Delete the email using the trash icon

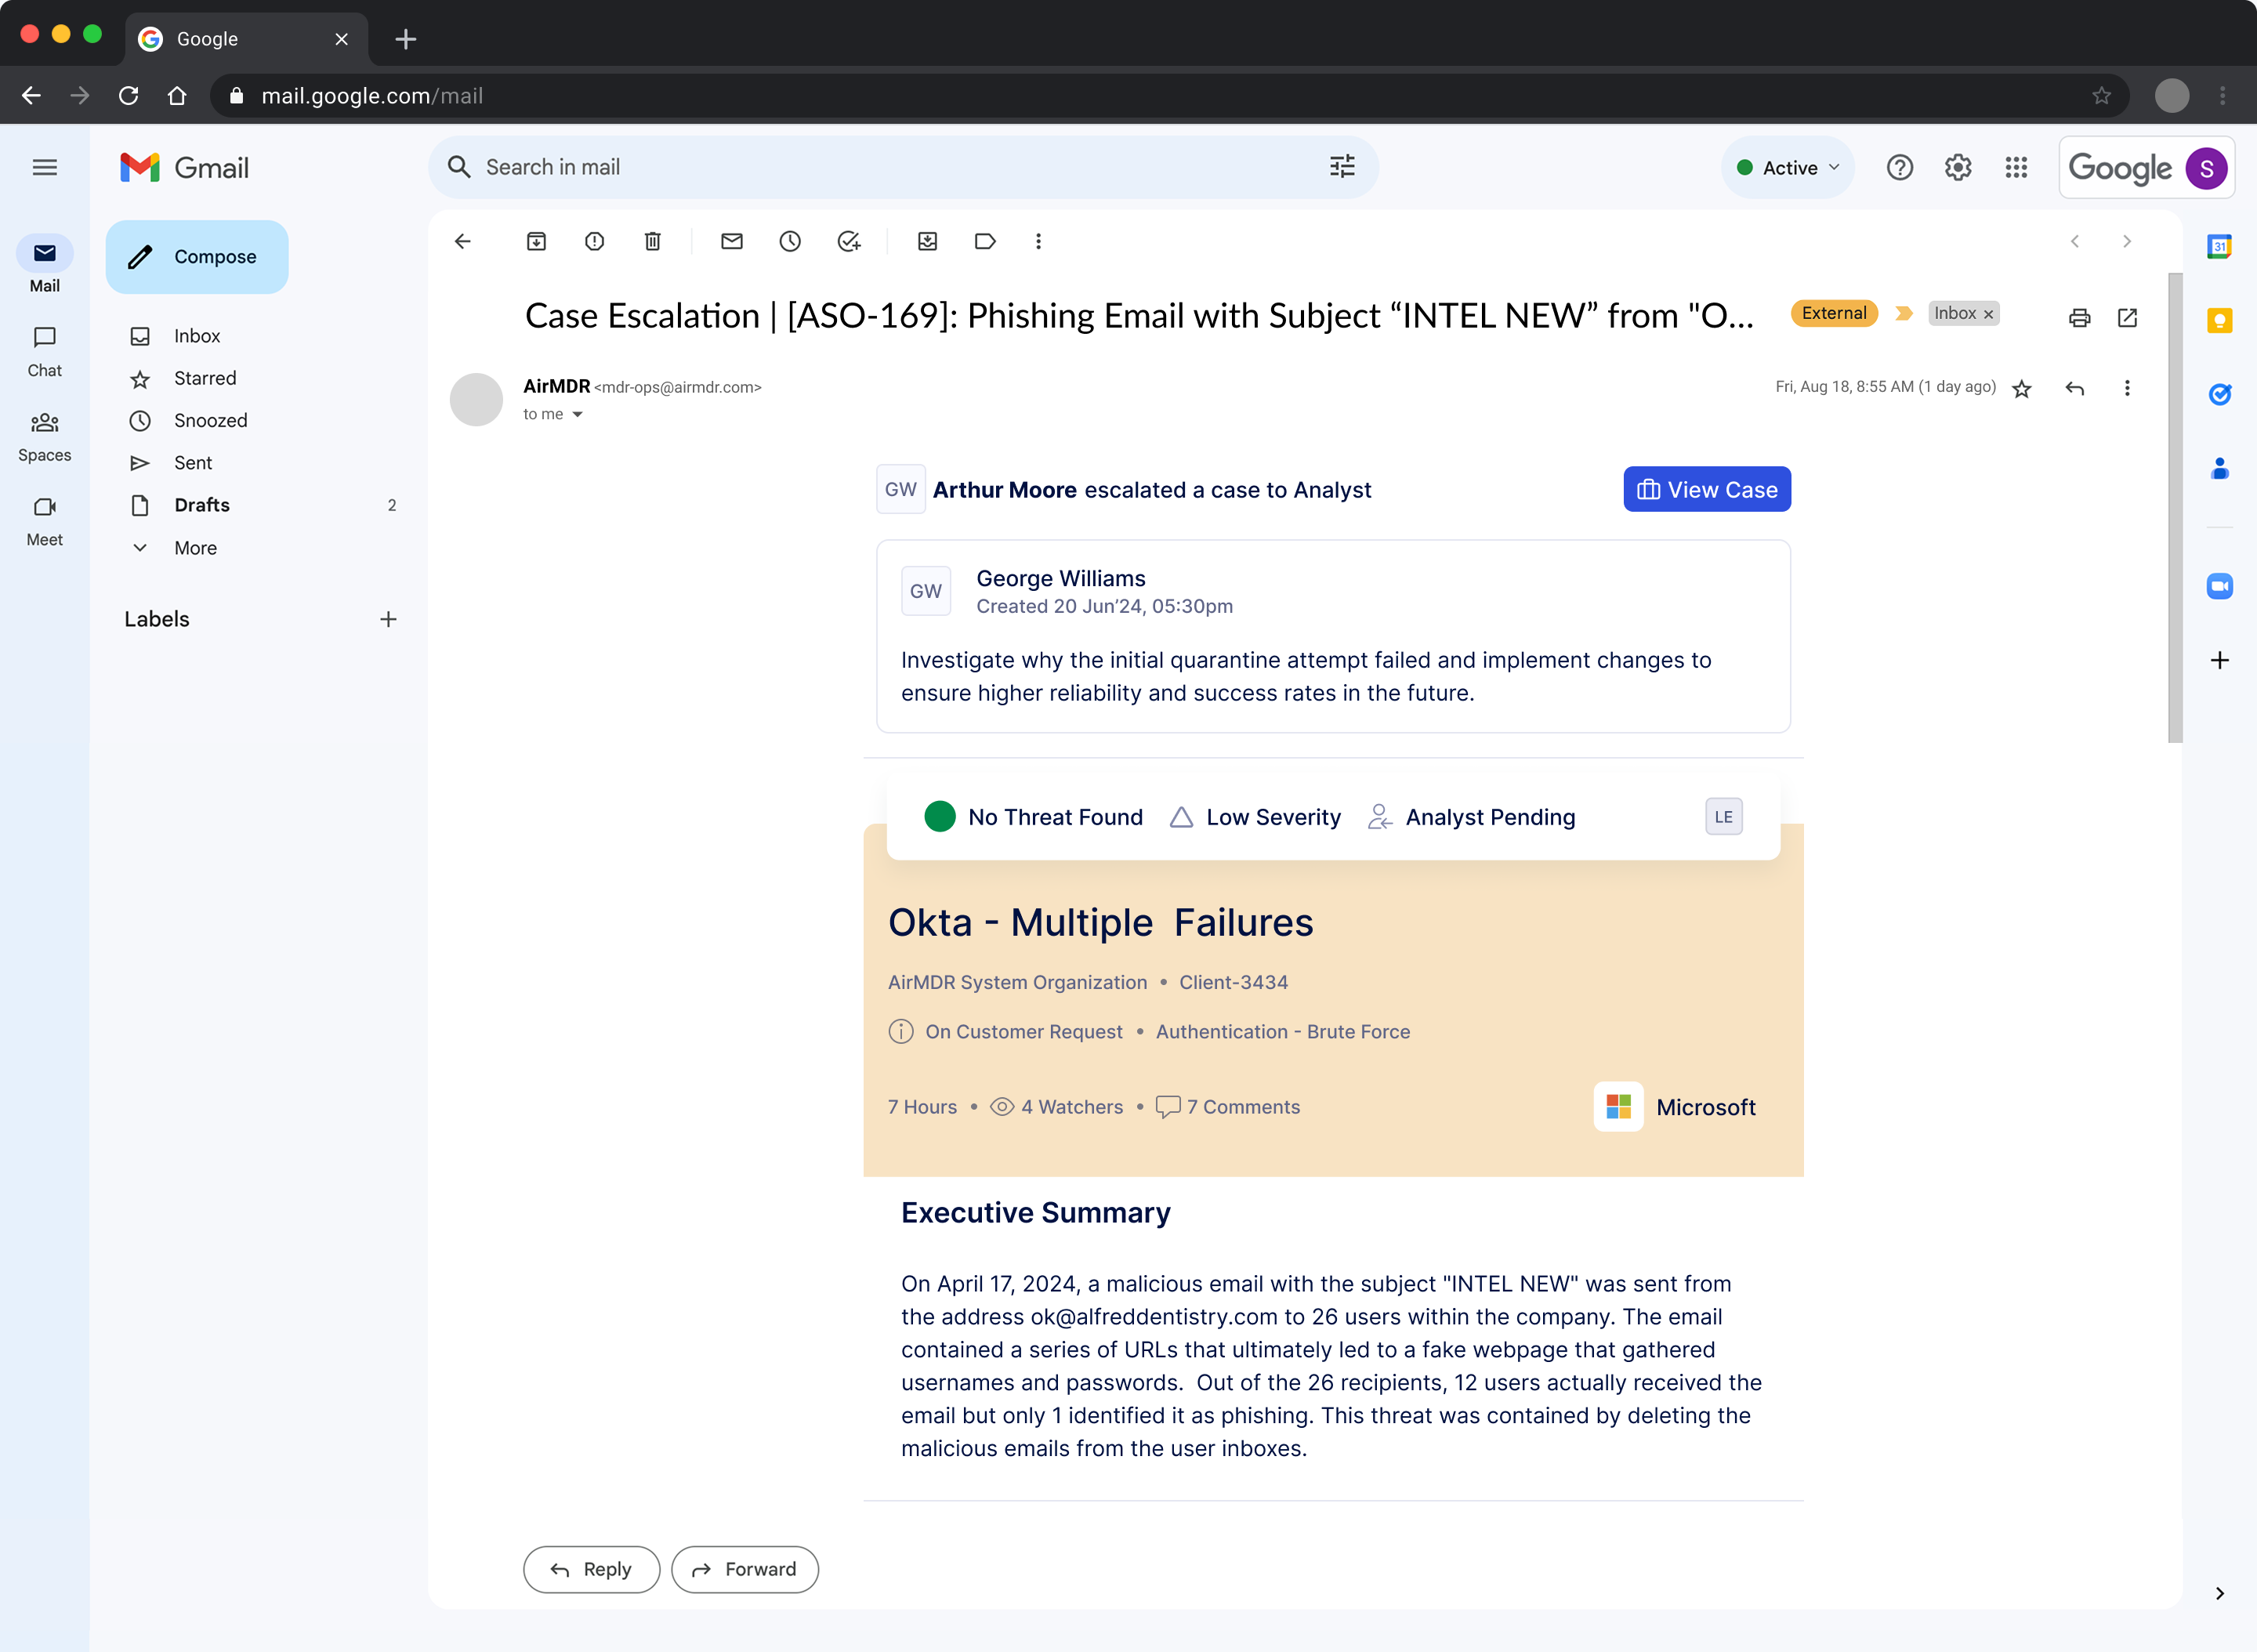tap(653, 241)
